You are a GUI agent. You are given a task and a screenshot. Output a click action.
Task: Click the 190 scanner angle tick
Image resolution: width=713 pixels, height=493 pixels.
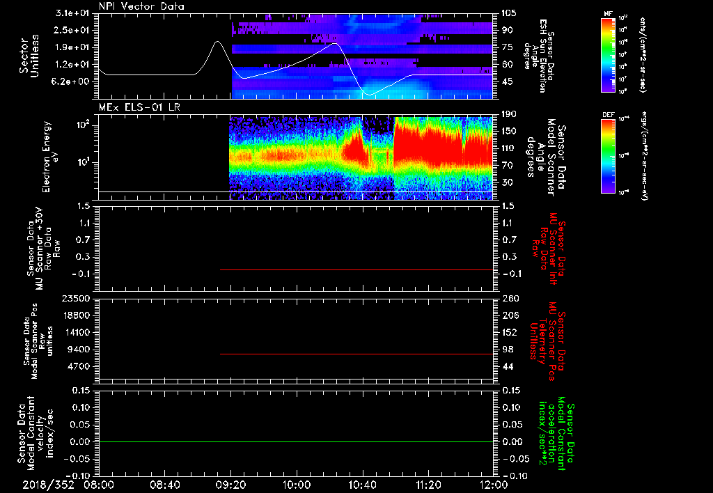tap(509, 114)
